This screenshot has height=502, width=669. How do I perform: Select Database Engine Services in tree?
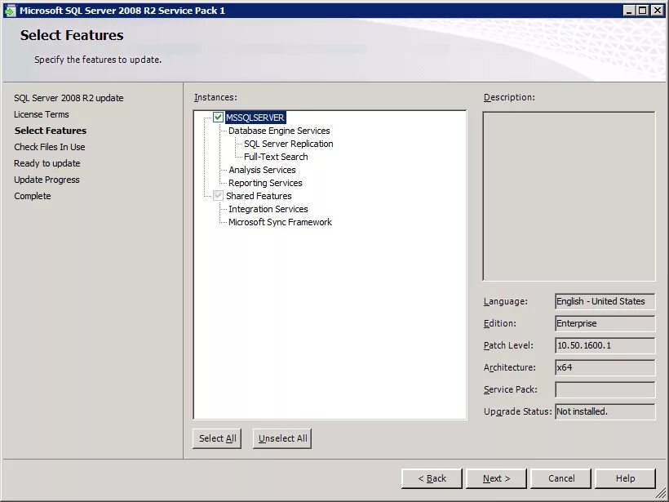point(279,131)
